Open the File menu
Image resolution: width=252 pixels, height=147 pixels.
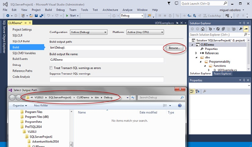(5, 10)
